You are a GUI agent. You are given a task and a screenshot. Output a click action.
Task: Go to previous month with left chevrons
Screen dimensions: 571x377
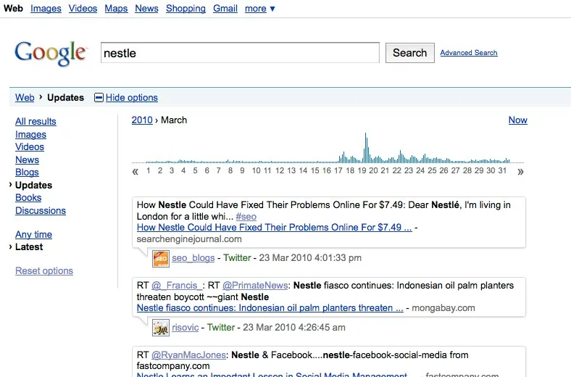pyautogui.click(x=135, y=172)
